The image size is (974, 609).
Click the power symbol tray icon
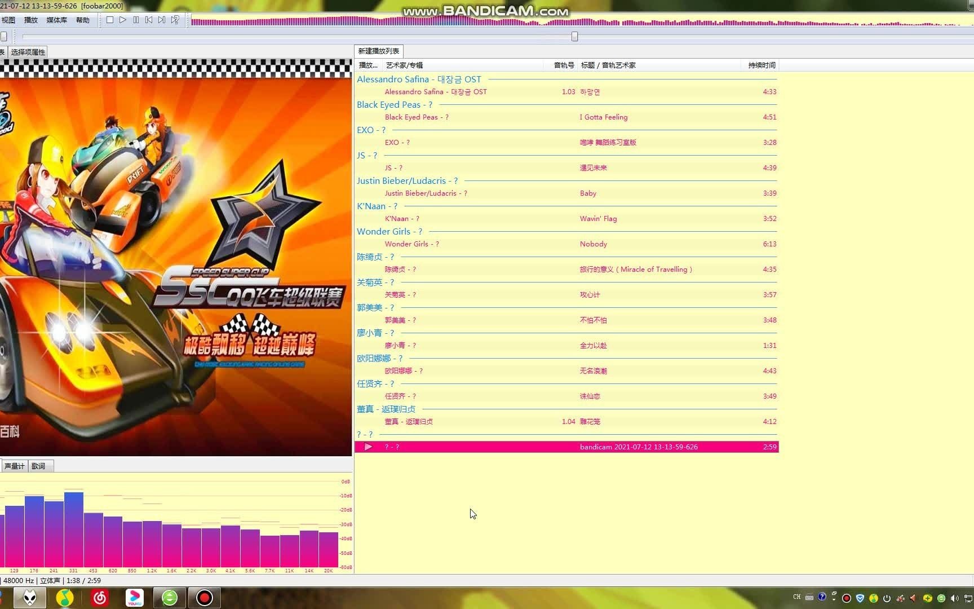click(887, 598)
